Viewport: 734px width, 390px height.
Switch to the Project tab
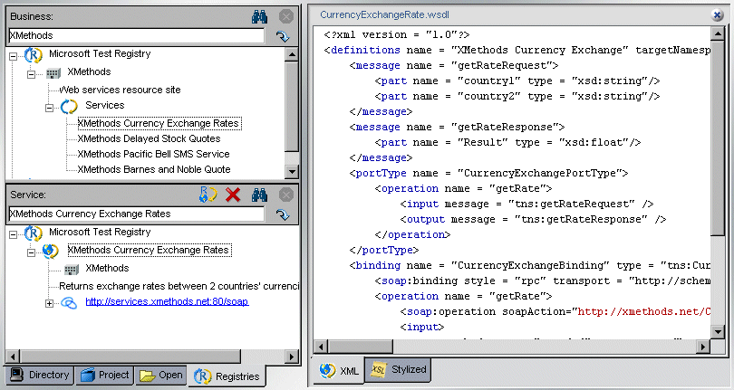(x=104, y=375)
